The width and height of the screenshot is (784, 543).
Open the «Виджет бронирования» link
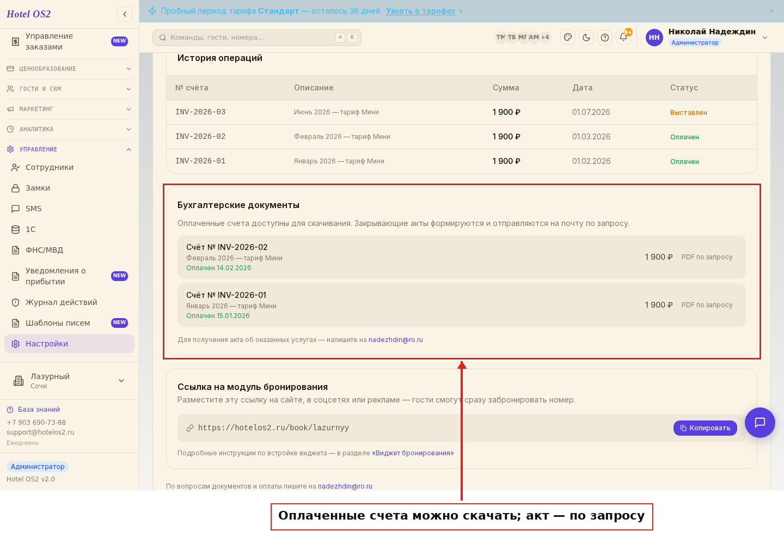413,453
